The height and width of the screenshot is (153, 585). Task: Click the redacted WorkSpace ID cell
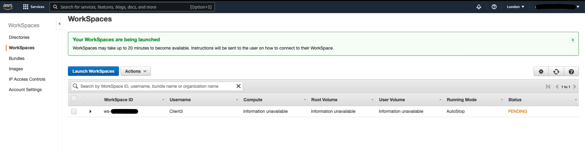[x=121, y=111]
